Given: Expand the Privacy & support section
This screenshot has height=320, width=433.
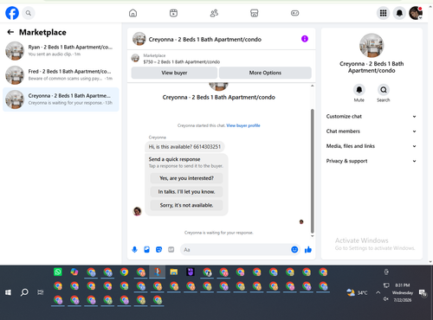Looking at the screenshot, I should point(372,161).
